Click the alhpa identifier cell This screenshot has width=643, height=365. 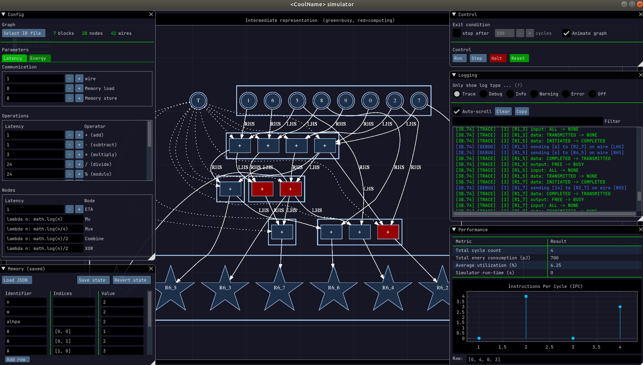pos(26,322)
